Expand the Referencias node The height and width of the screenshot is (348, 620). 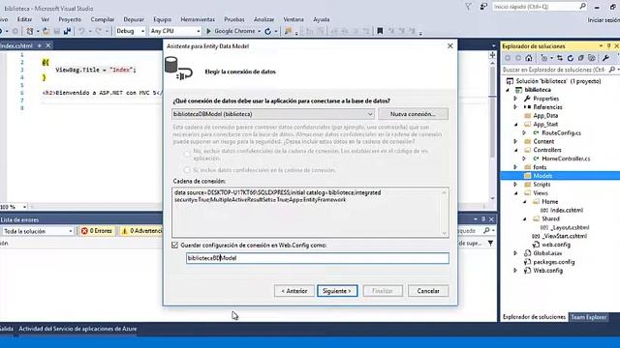[x=515, y=107]
